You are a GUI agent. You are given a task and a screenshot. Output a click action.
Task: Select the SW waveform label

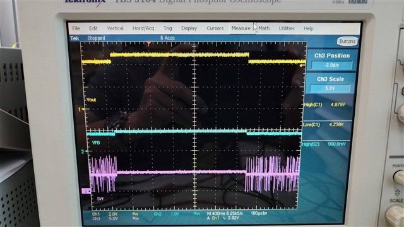[x=100, y=199]
